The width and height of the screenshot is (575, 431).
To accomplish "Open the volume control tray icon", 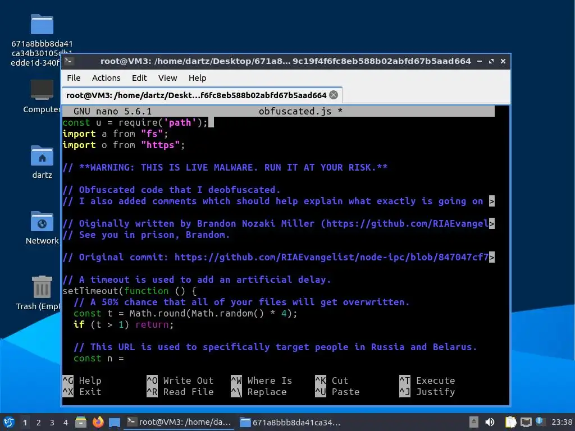I will click(490, 422).
